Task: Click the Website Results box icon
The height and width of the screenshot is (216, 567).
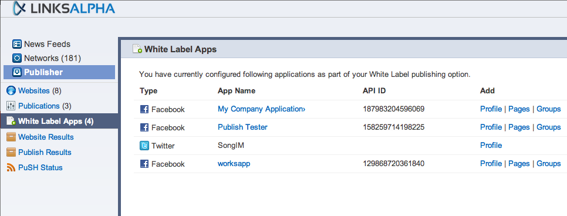Action: coord(11,137)
